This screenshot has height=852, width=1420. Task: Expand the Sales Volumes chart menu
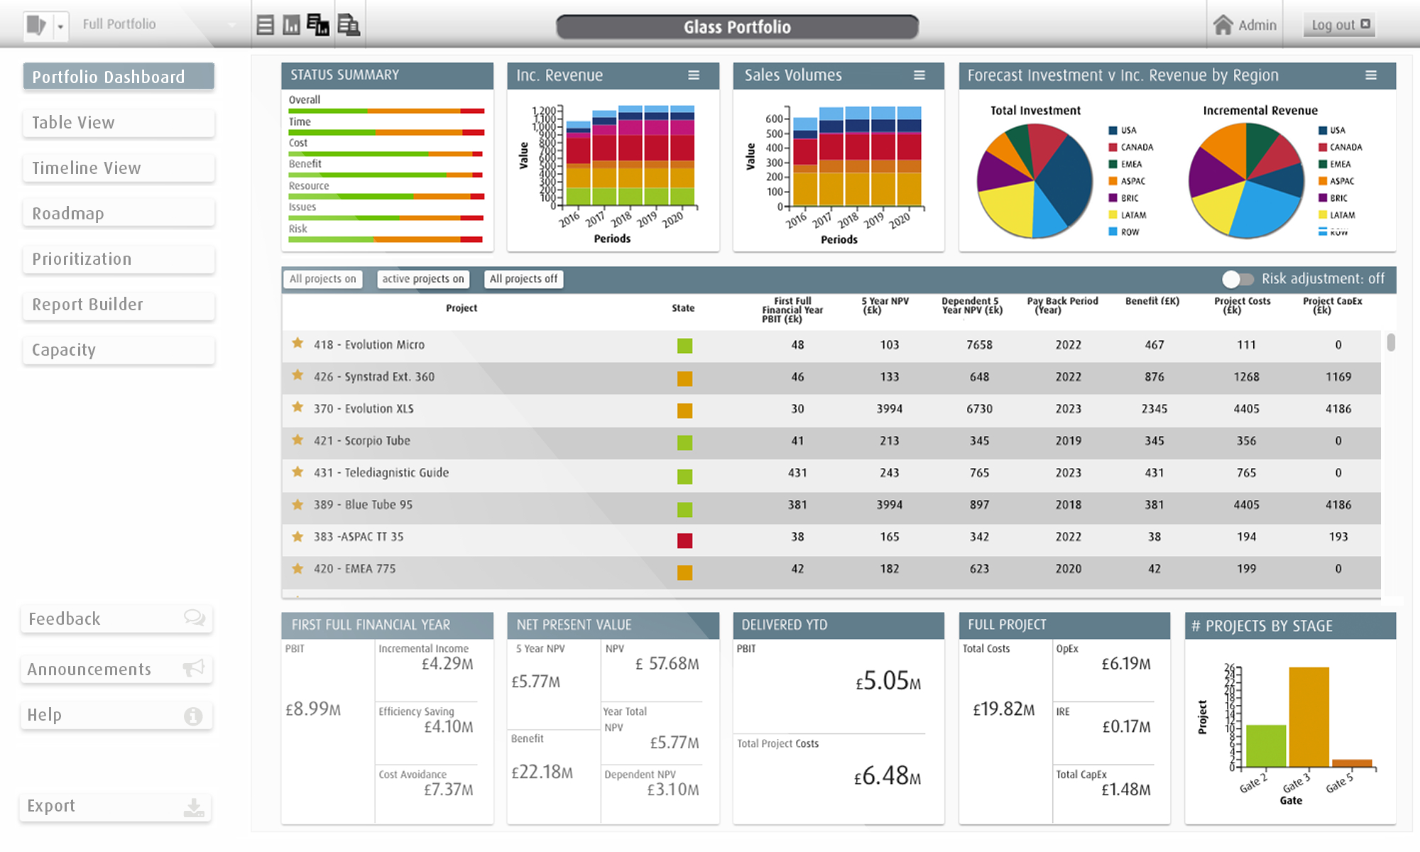pos(922,76)
